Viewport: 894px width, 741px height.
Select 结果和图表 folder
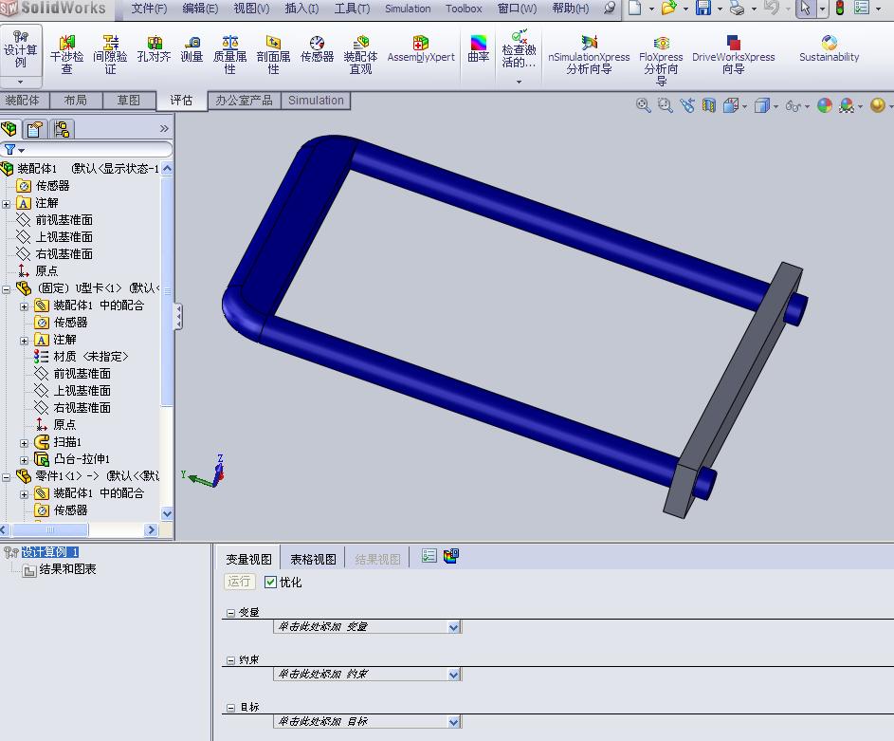pos(67,569)
